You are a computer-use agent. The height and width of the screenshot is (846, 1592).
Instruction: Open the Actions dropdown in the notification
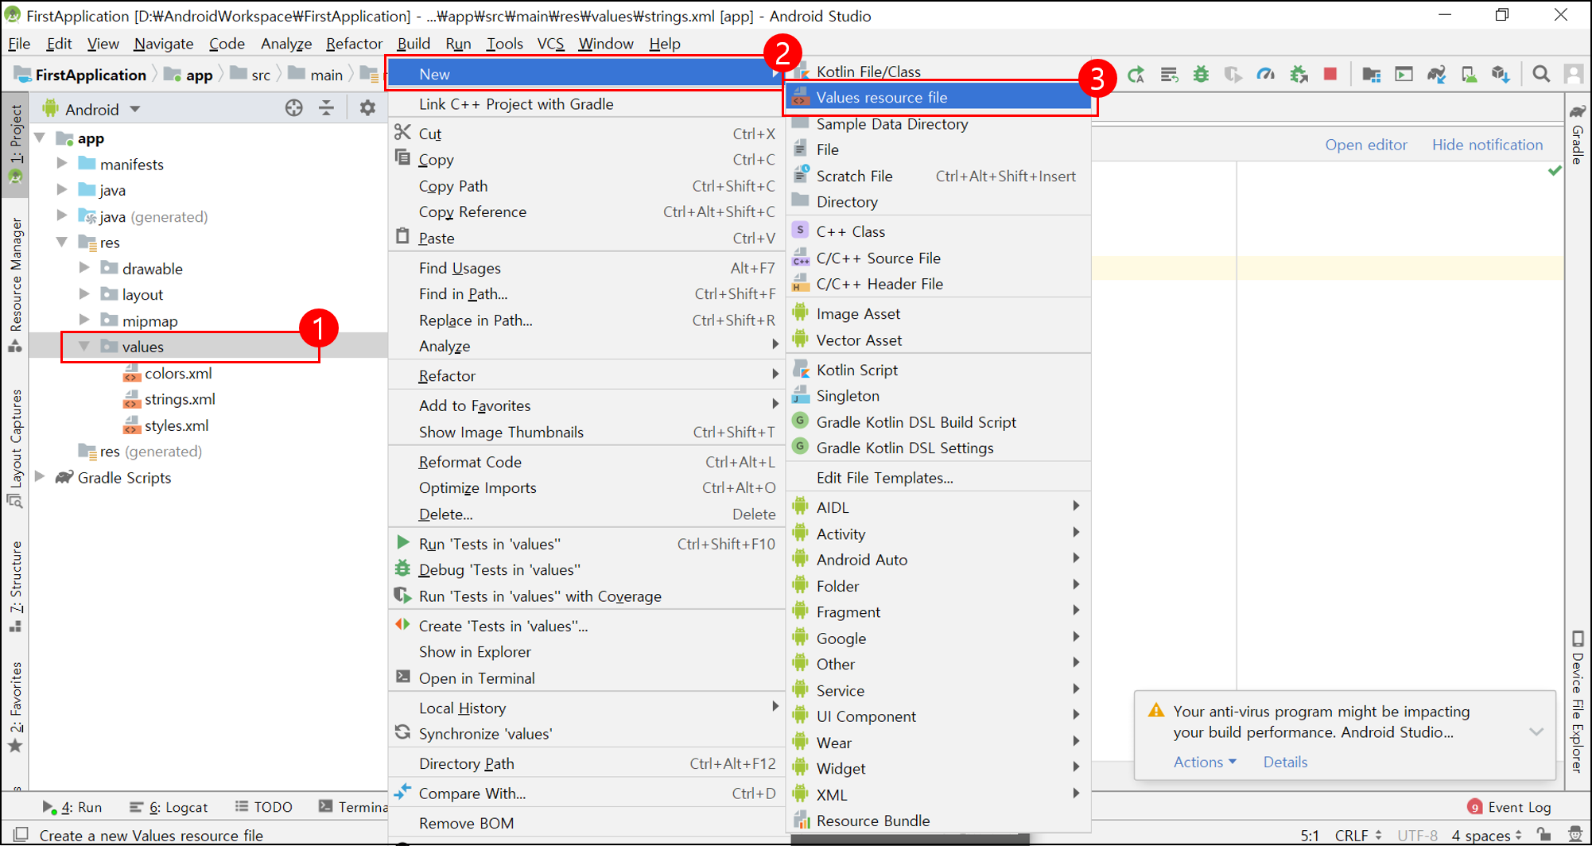1205,762
